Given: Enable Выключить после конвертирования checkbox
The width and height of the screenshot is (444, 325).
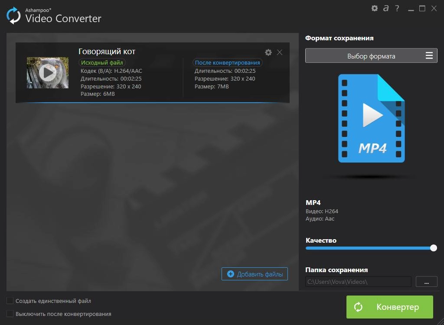Looking at the screenshot, I should point(10,314).
